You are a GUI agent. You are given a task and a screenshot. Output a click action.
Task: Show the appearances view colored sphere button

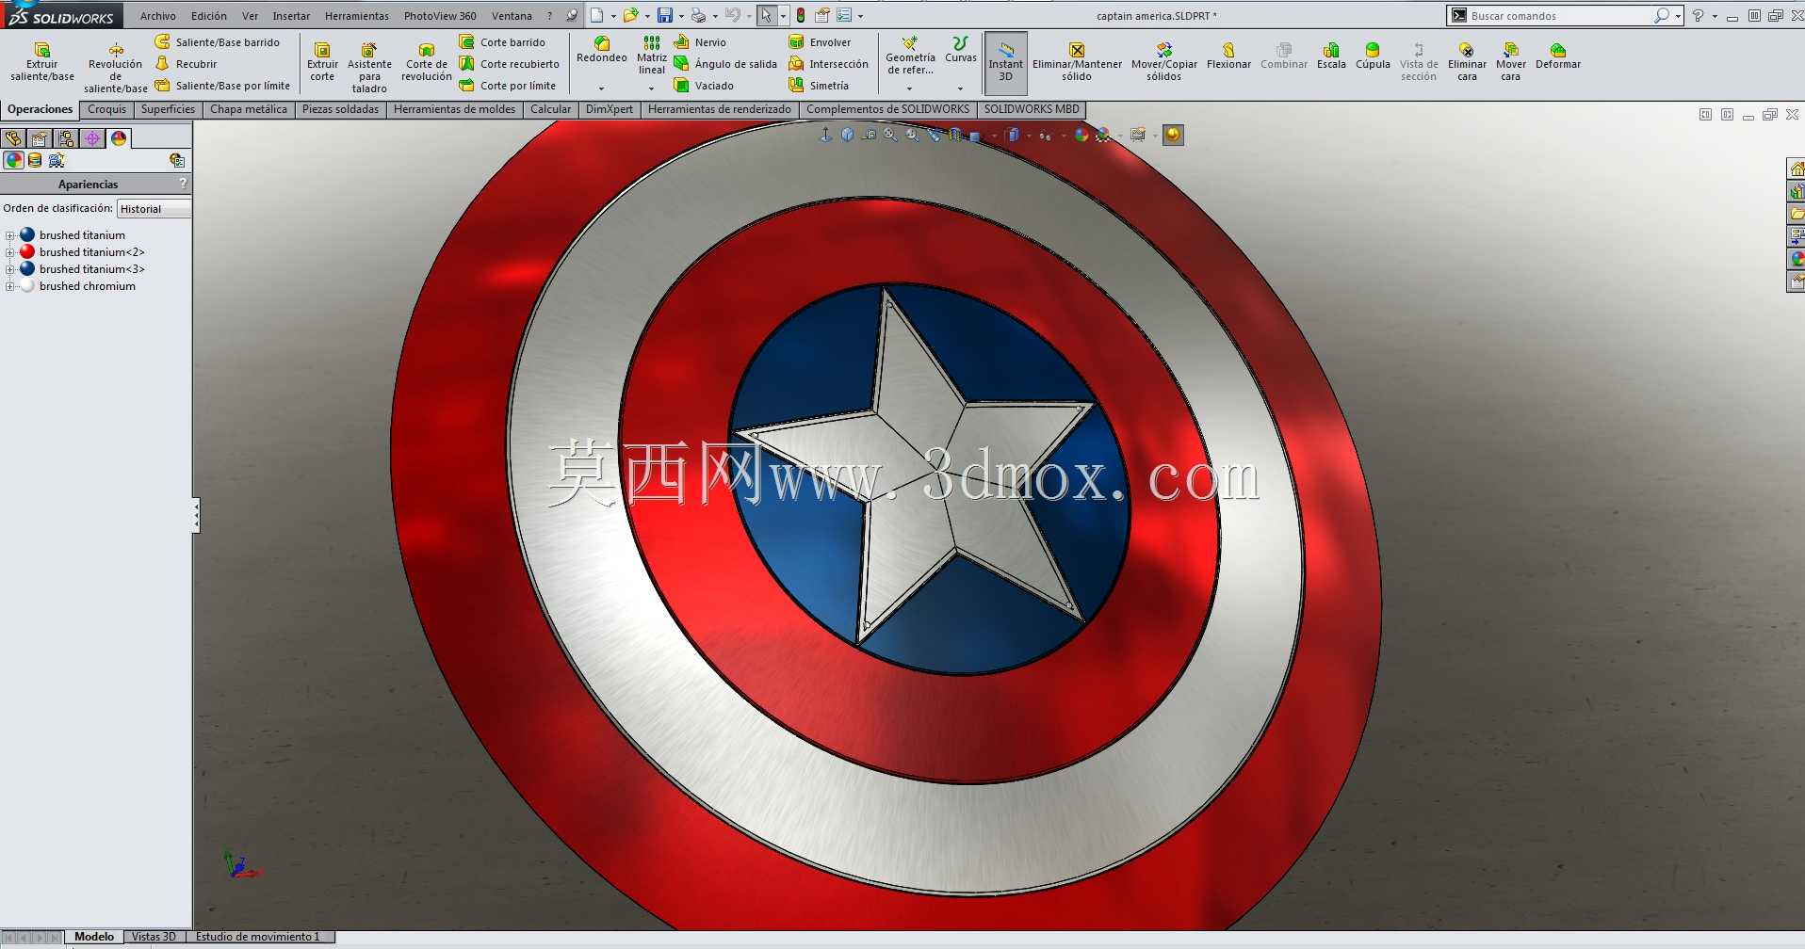coord(13,160)
